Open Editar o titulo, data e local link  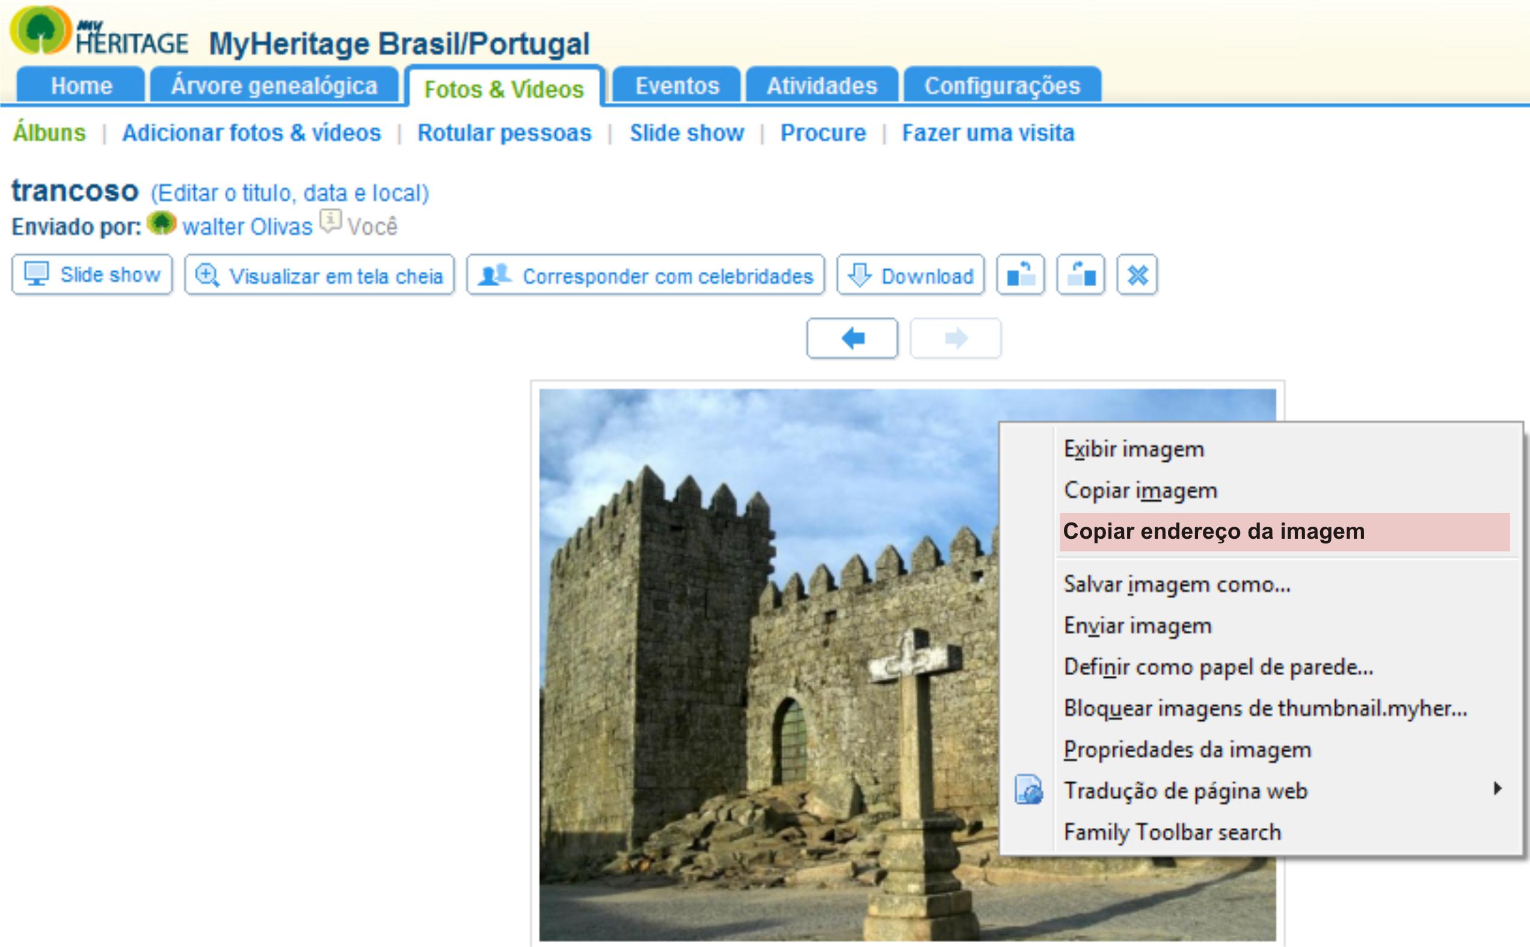pos(290,193)
